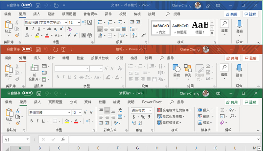
Task: Click the Cut scissors icon in Word
Action: 17,22
